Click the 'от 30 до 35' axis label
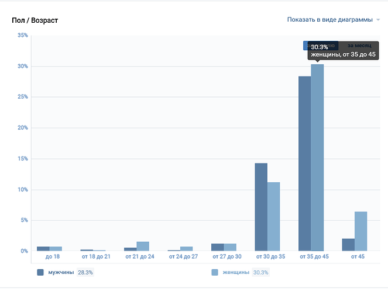 point(271,256)
